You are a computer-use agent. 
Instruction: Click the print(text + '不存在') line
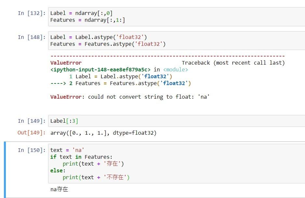click(96, 177)
